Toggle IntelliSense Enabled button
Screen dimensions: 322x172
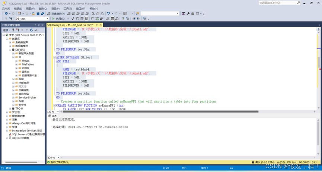(86, 19)
